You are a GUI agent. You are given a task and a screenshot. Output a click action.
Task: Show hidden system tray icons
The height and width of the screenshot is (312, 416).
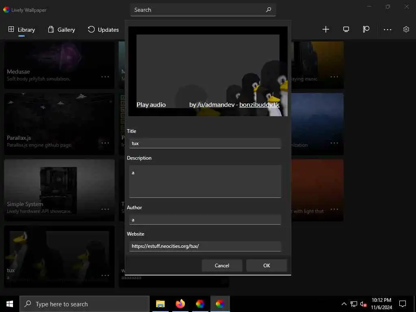tap(344, 304)
